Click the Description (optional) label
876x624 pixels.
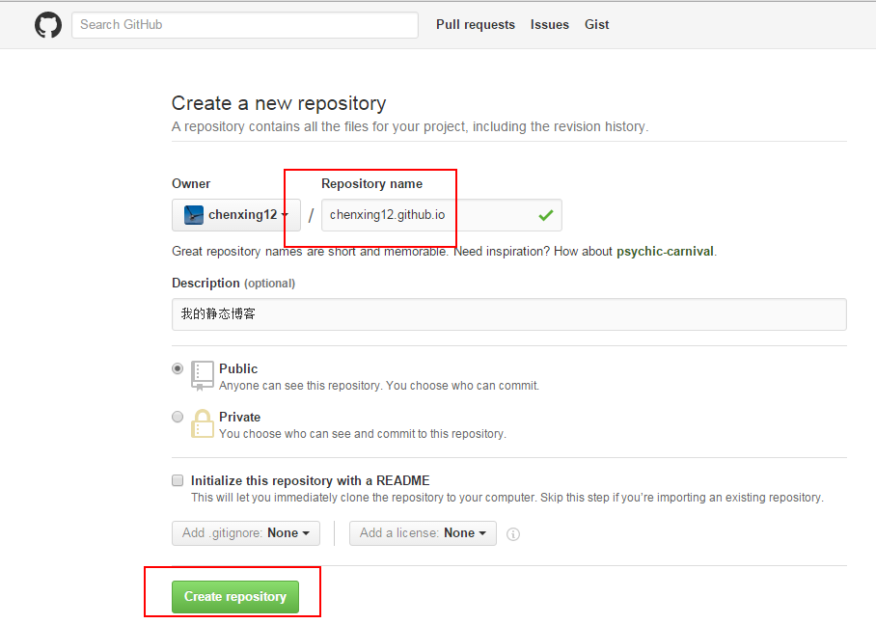233,284
